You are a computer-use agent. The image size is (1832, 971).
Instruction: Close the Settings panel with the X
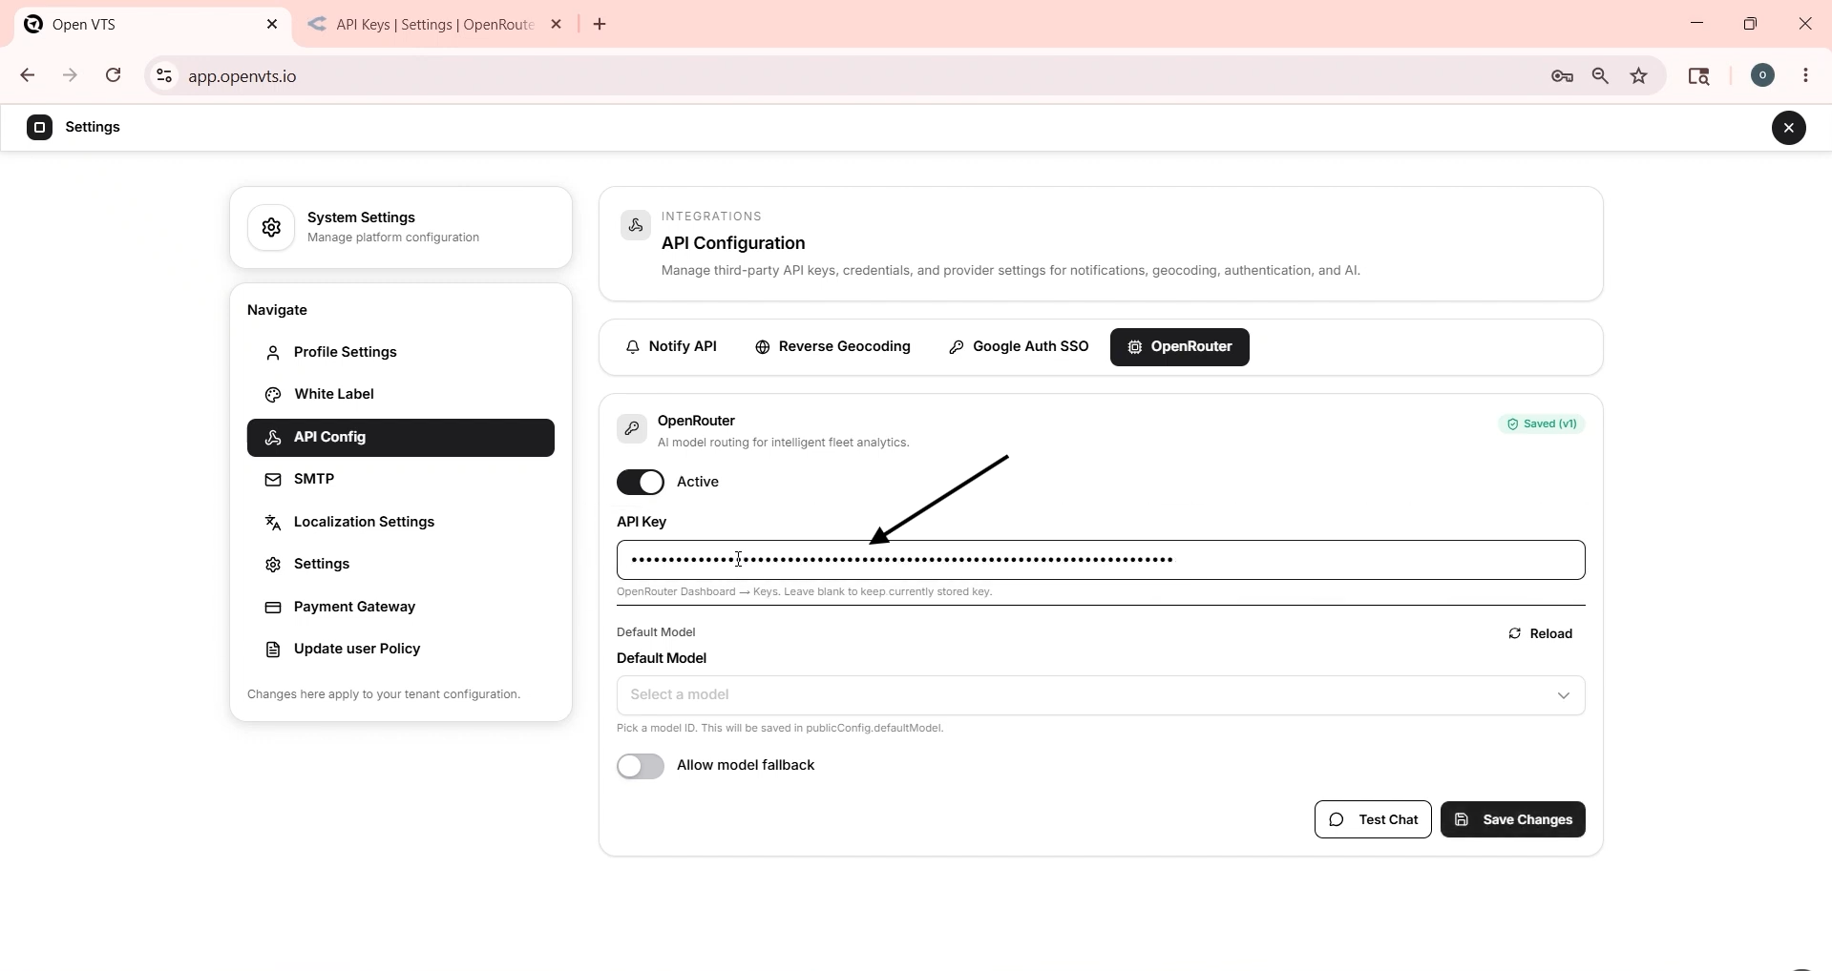pos(1788,128)
